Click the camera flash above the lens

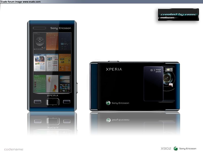(x=168, y=69)
